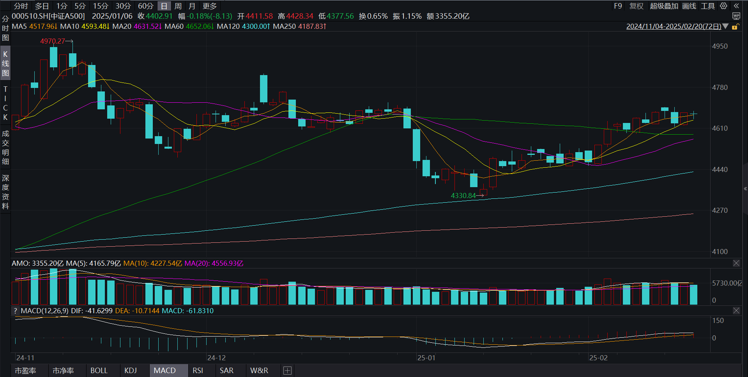Close the AMO volume panel

[736, 263]
